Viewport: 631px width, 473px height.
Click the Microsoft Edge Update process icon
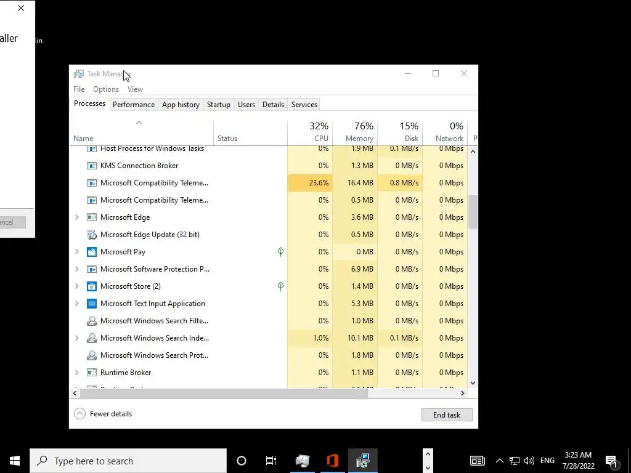(92, 235)
